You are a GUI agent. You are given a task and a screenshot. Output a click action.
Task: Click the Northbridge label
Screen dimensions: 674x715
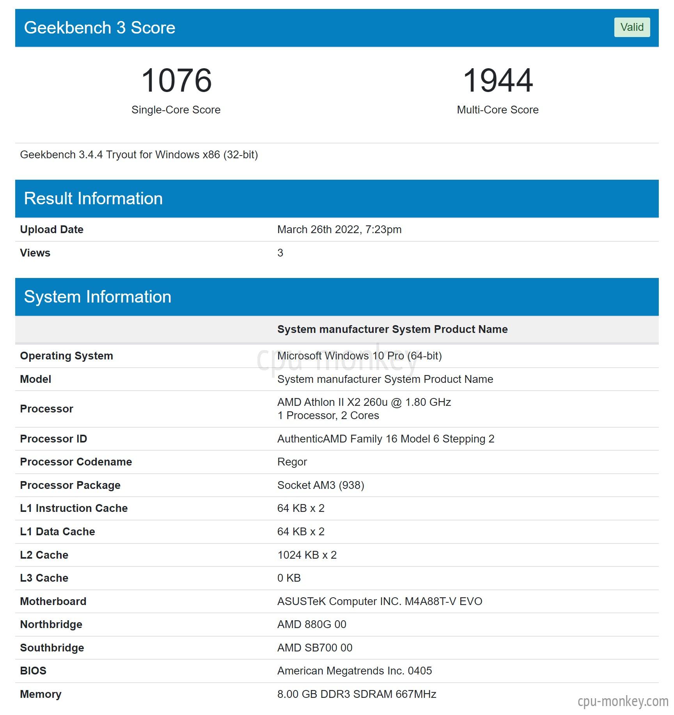(51, 624)
